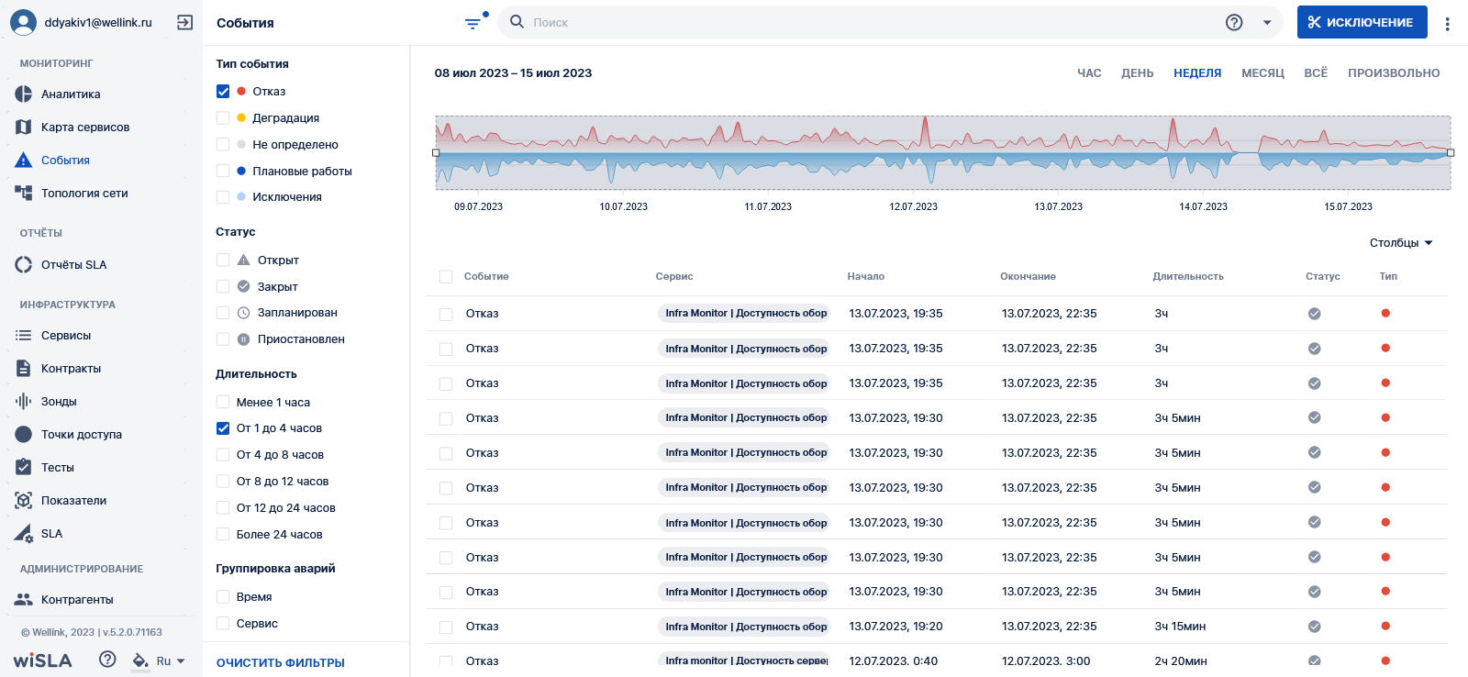Check Не определено event type

(x=223, y=145)
